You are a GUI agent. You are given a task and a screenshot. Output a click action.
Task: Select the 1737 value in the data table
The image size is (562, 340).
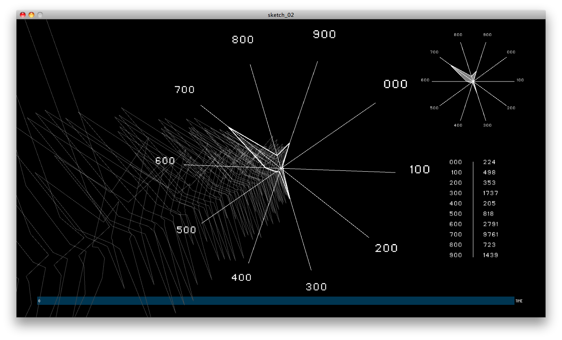tap(490, 193)
